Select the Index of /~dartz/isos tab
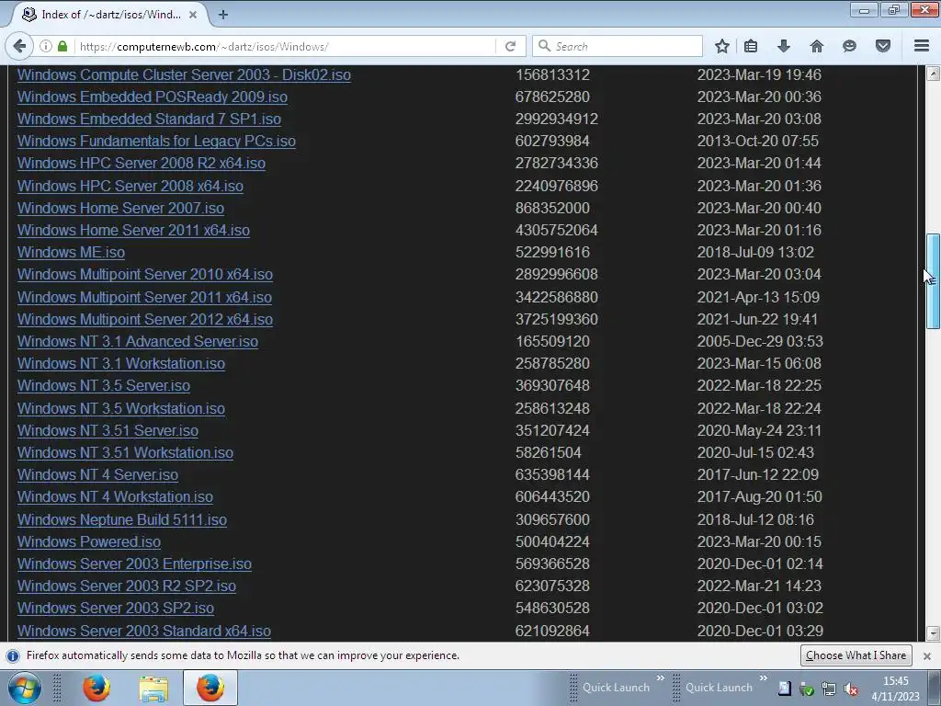The height and width of the screenshot is (706, 941). point(110,15)
